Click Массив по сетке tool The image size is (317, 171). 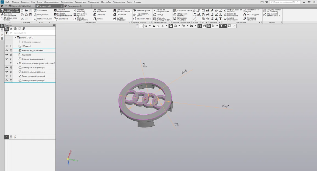click(182, 10)
